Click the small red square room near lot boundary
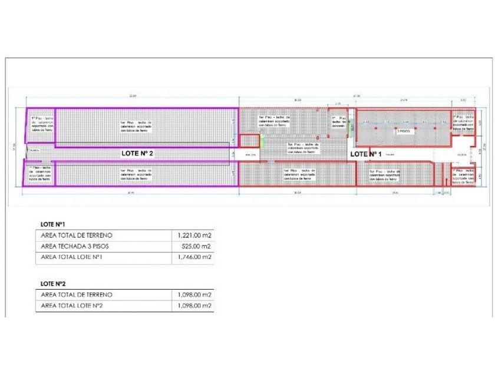The image size is (495, 371). [249, 141]
